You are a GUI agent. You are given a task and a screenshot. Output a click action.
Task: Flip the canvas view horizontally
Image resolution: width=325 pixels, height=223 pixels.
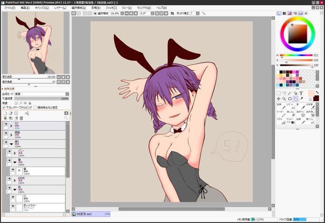[172, 13]
